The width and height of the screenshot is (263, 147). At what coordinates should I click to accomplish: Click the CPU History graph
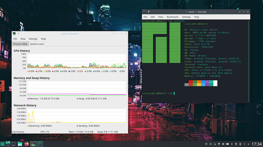tap(77, 61)
